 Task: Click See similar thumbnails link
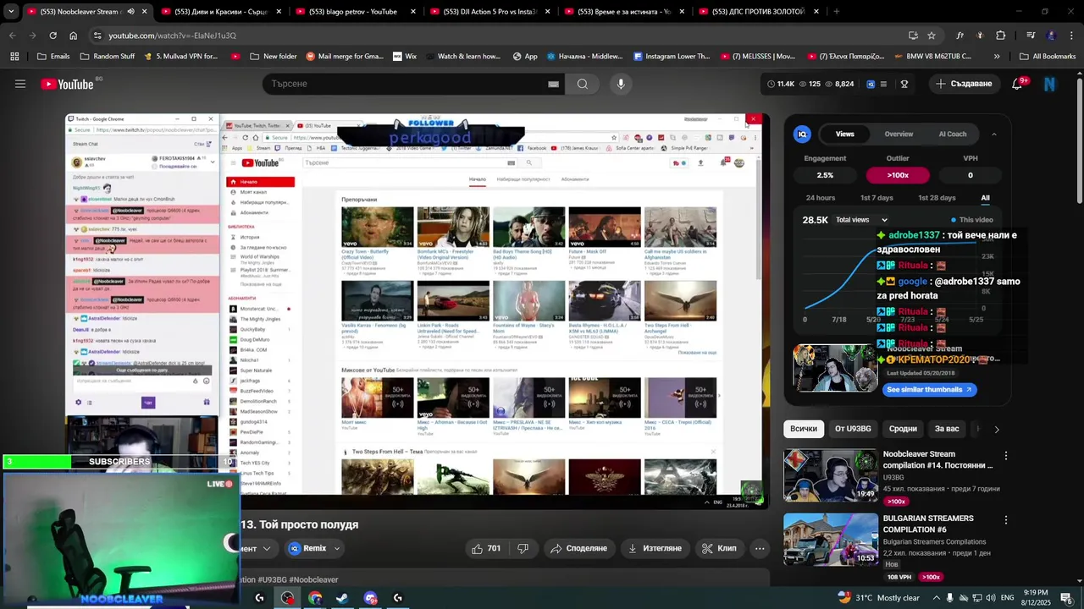pos(930,390)
